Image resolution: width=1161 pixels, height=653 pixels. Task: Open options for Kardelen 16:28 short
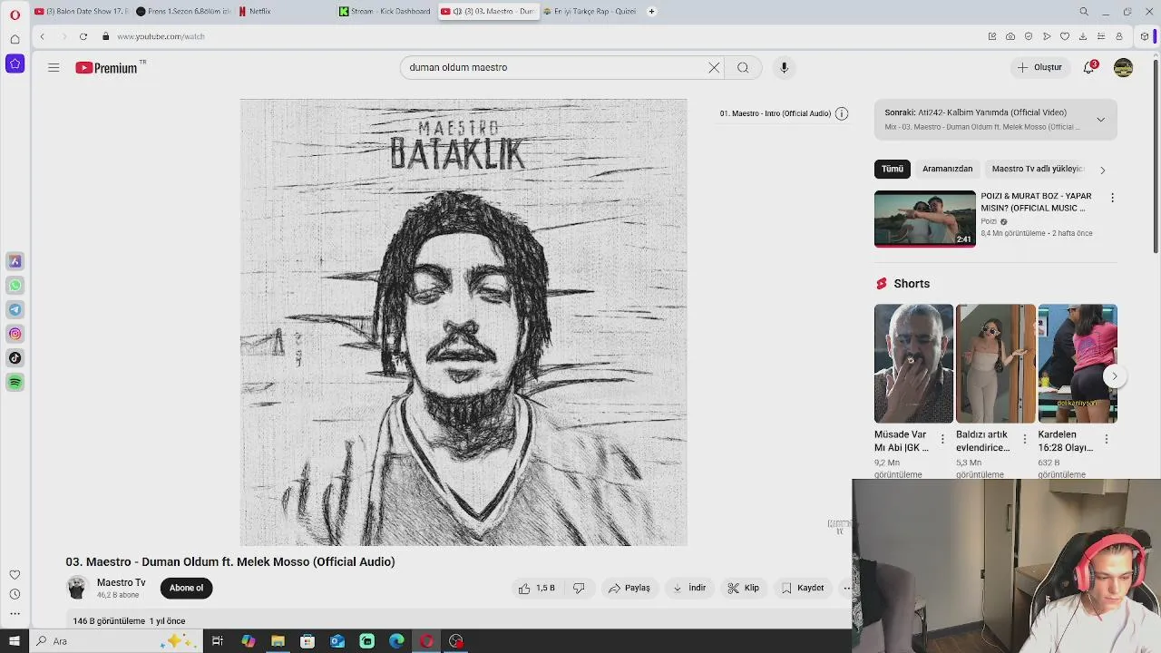(x=1106, y=439)
